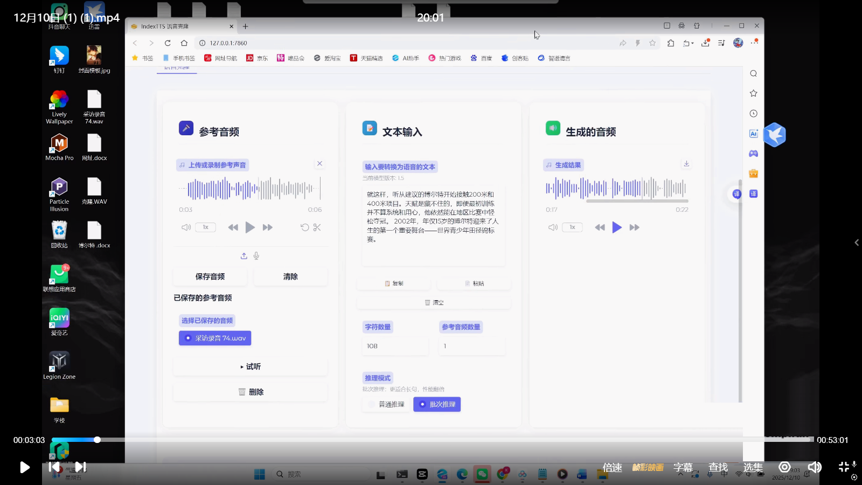Click the upload audio icon
Viewport: 862px width, 485px height.
[244, 256]
